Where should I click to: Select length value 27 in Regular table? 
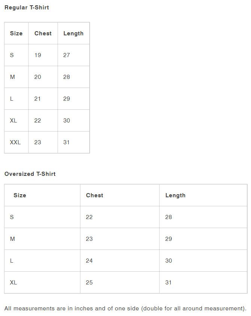pos(66,55)
